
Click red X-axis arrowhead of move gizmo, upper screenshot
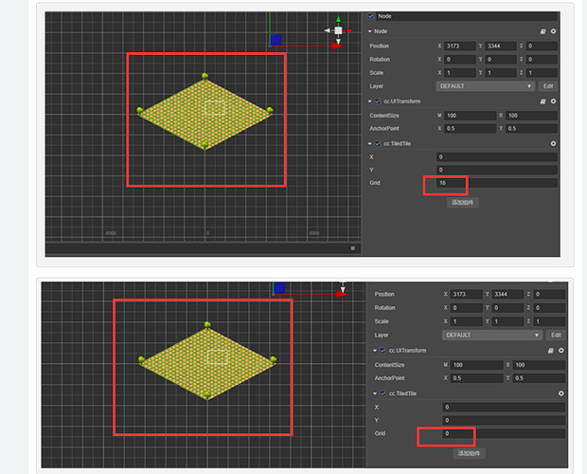(337, 46)
